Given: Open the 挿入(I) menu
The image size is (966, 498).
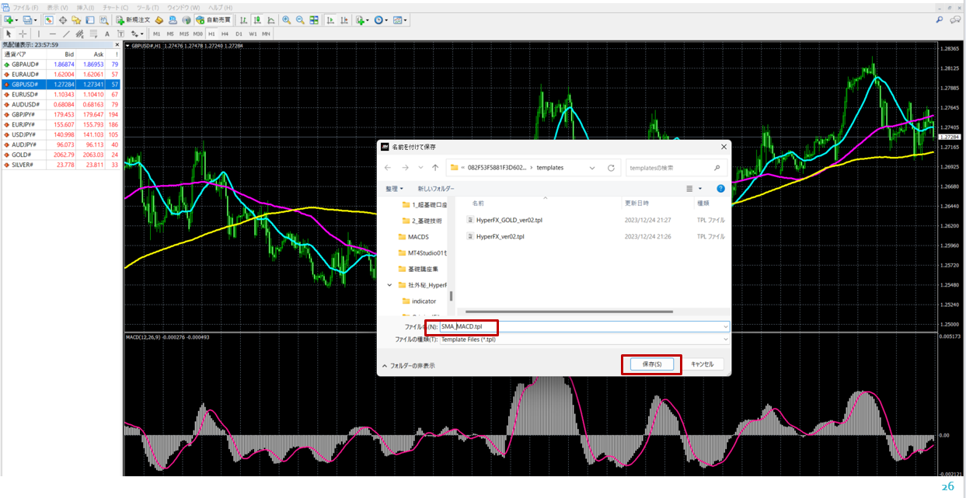Looking at the screenshot, I should [x=85, y=7].
